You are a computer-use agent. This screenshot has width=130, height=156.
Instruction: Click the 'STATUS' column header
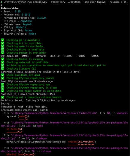[68, 56]
